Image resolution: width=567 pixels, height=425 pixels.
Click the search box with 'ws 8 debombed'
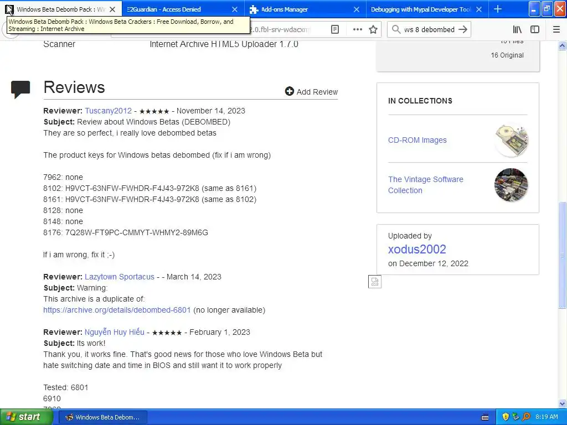coord(429,29)
